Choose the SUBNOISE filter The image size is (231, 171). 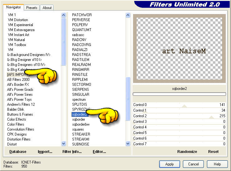point(81,144)
